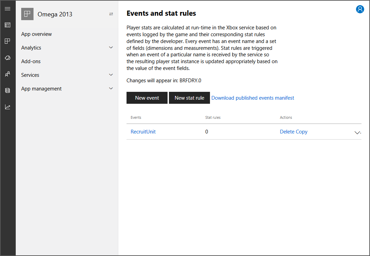Click the stat rules count 0
The height and width of the screenshot is (256, 370).
click(207, 132)
